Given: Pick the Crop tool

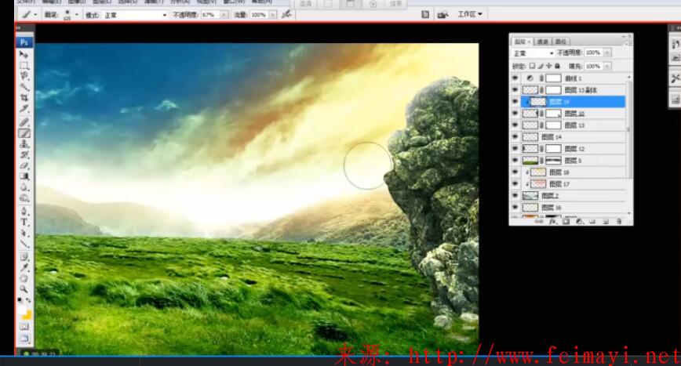Looking at the screenshot, I should pos(24,98).
